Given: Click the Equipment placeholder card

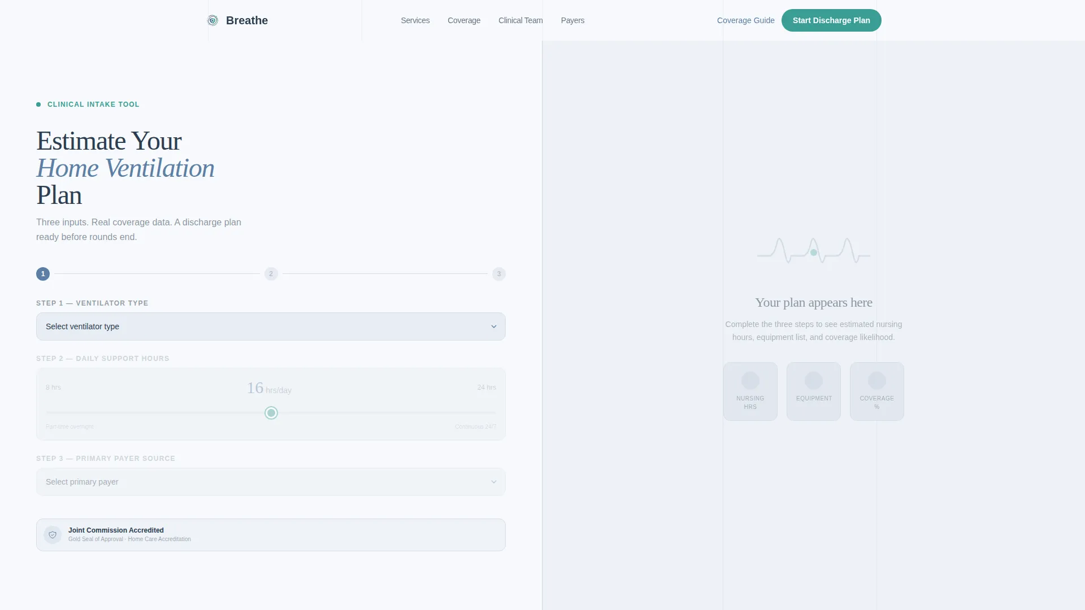Looking at the screenshot, I should pyautogui.click(x=814, y=391).
